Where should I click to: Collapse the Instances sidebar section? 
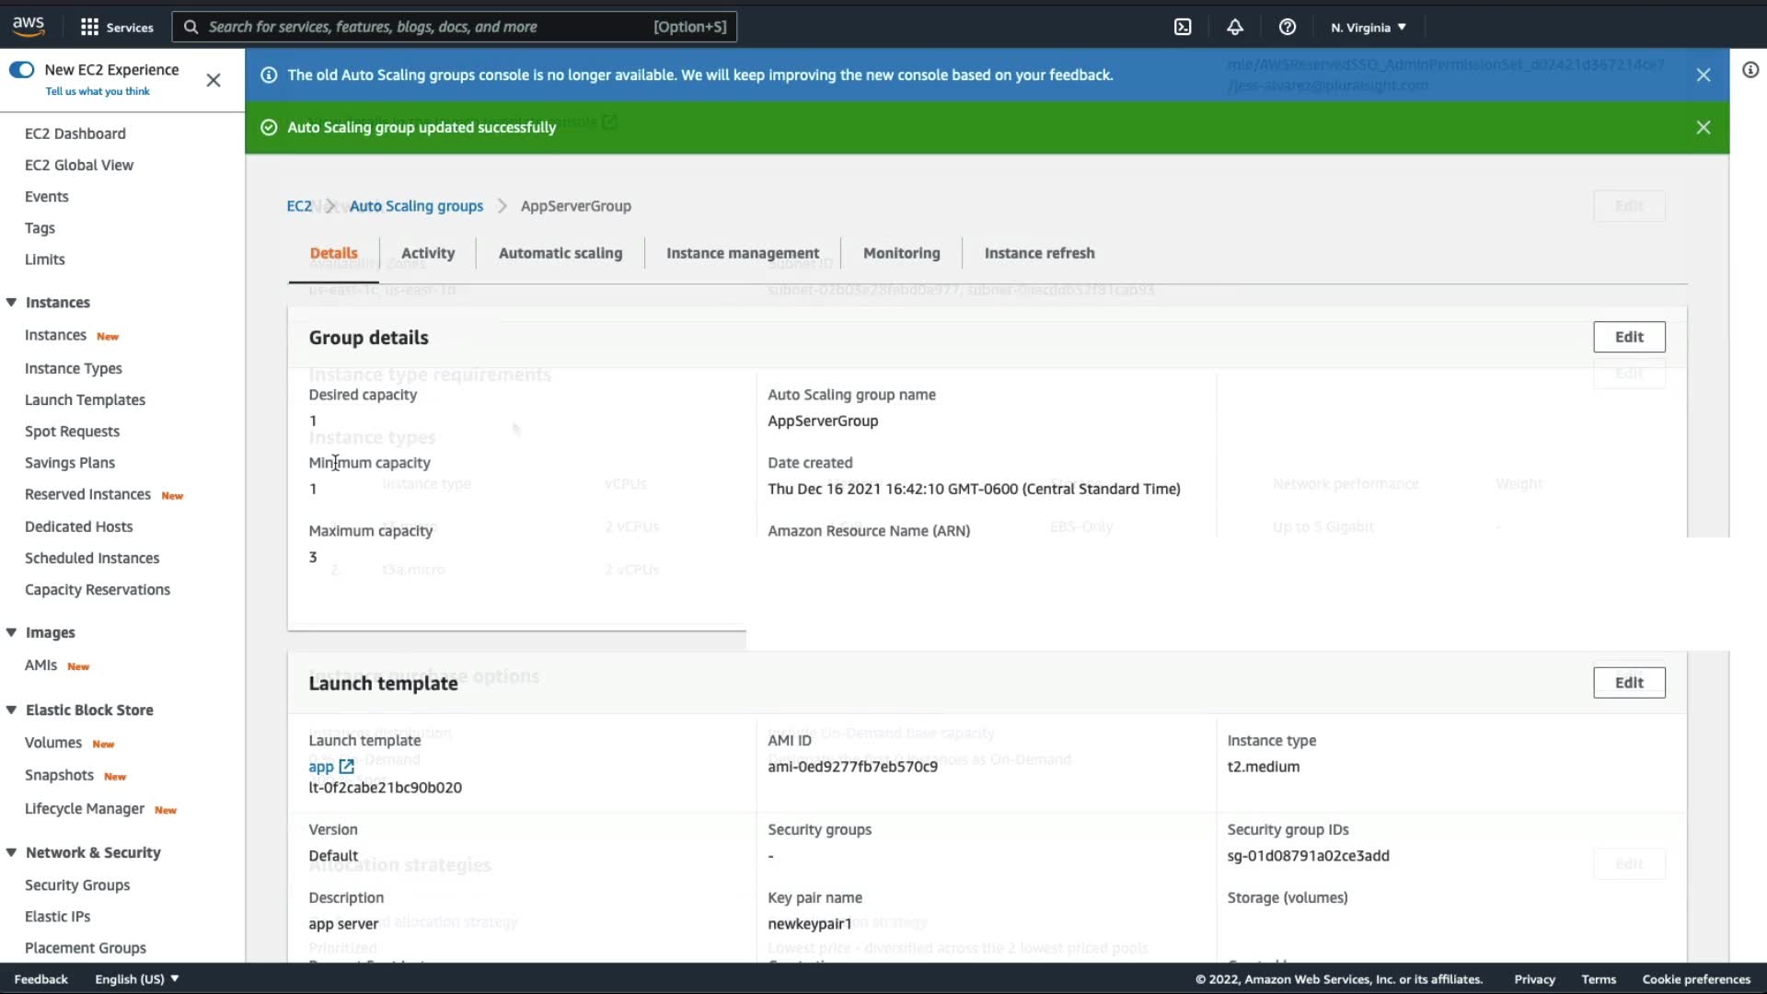[x=12, y=303]
